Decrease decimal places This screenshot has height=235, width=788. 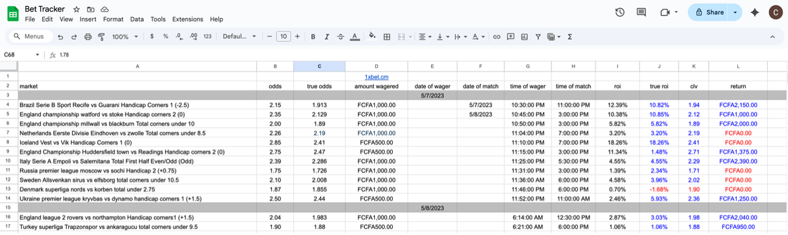tap(179, 37)
